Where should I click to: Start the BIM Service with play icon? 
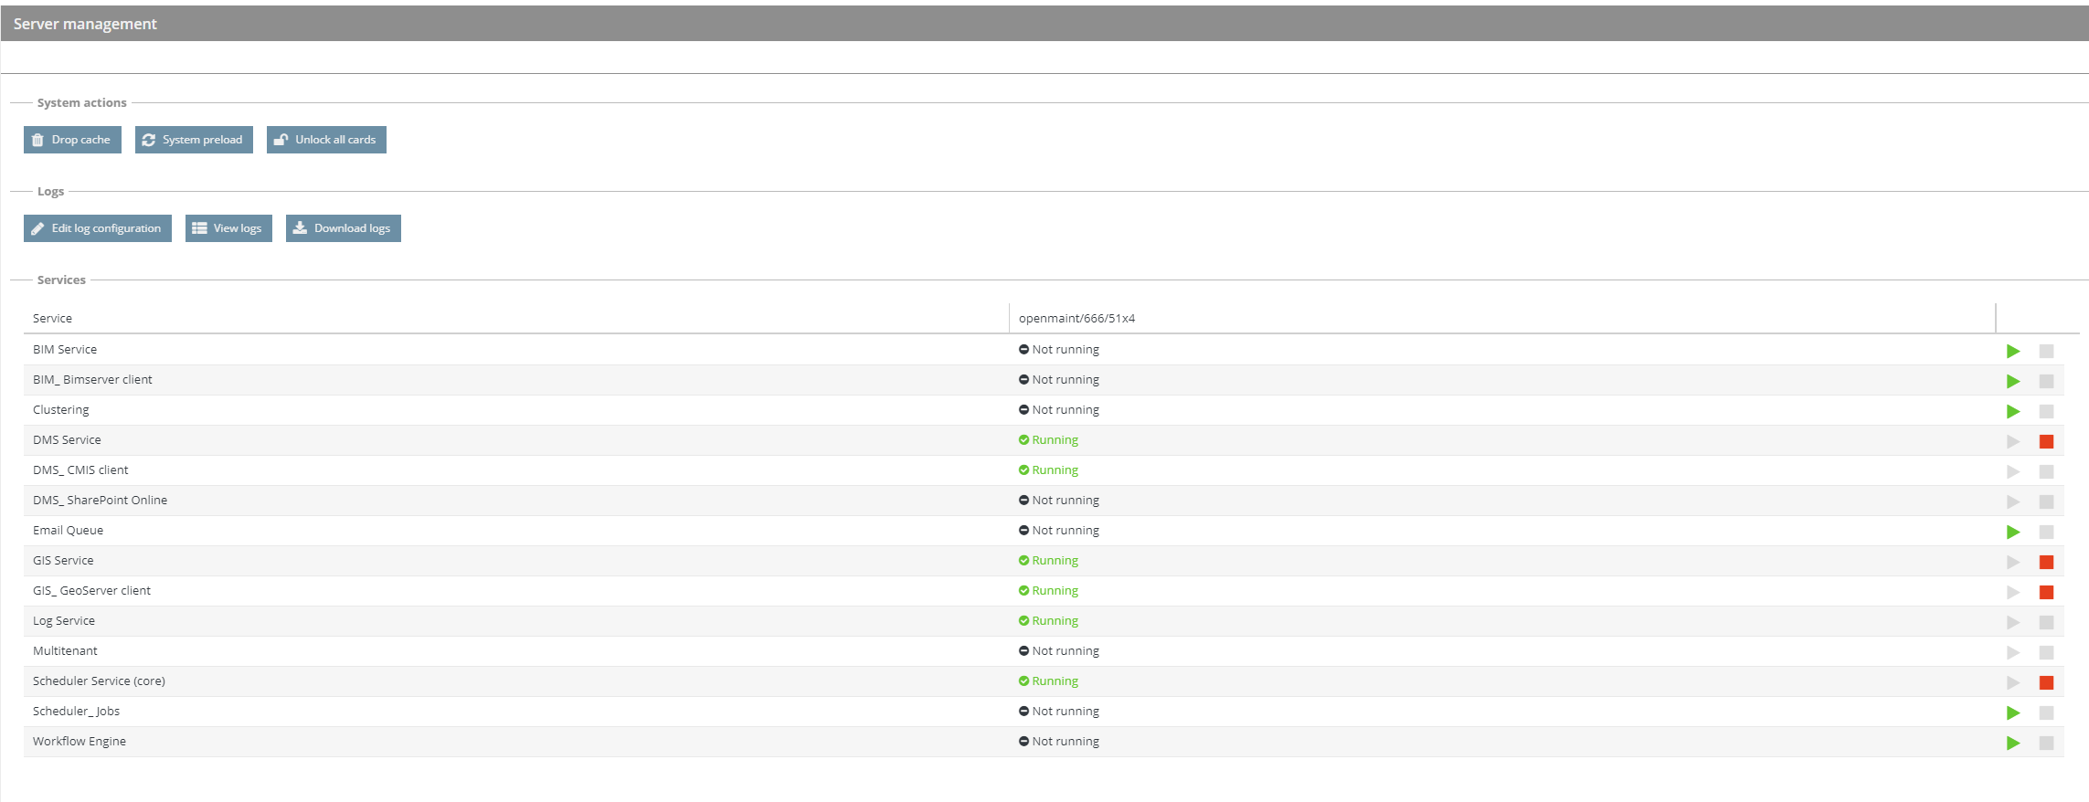(2012, 351)
